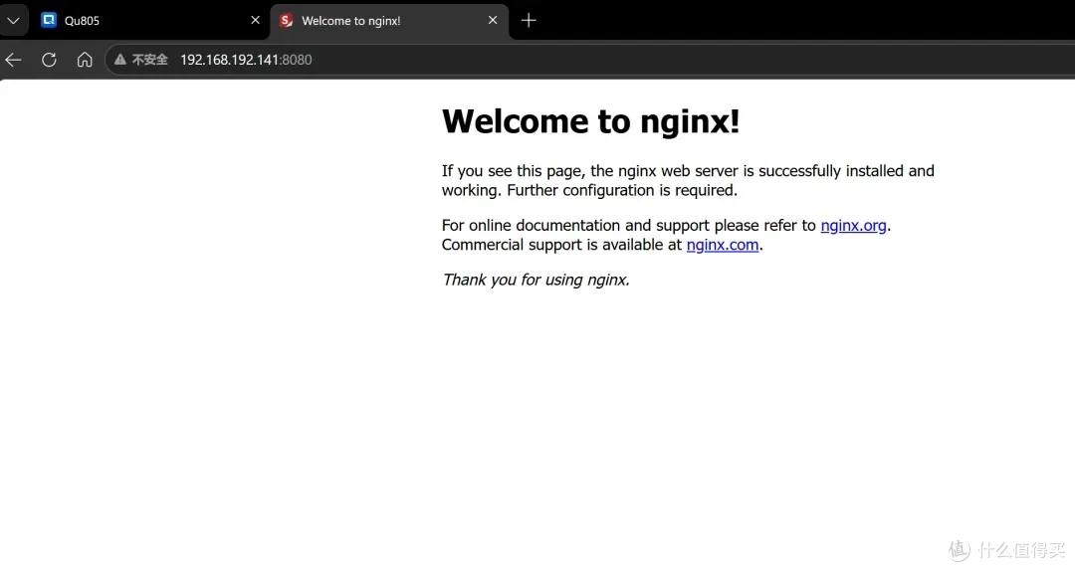Select the Welcome to nginx! tab
Viewport: 1075px width, 572px height.
coord(389,21)
